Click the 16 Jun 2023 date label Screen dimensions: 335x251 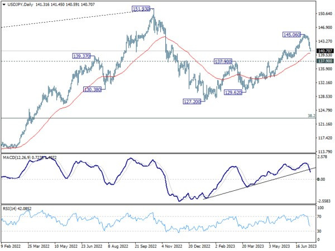coord(305,247)
